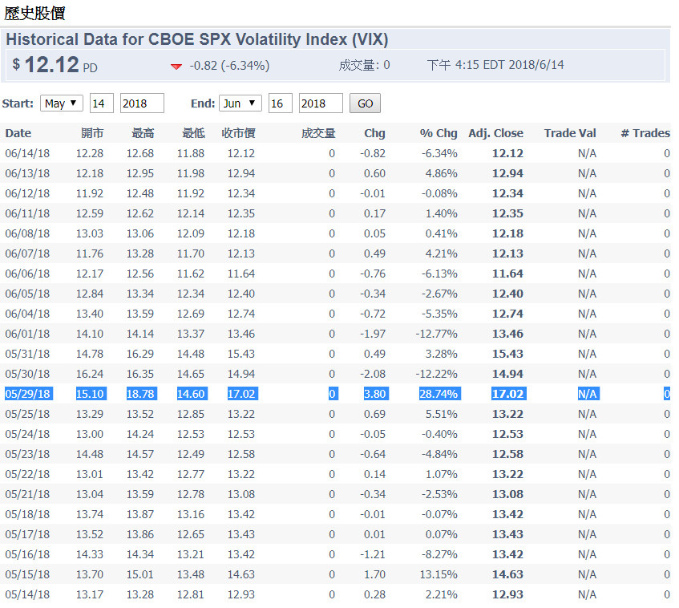Click the date cell 05/23/18

coord(27,454)
